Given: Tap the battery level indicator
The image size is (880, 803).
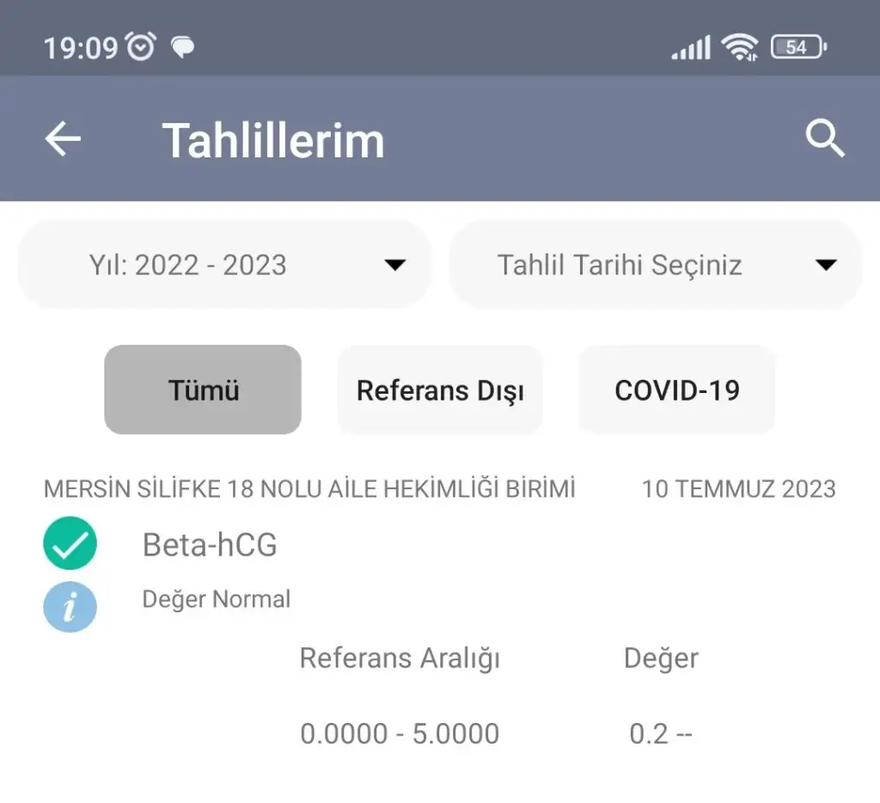Looking at the screenshot, I should point(797,47).
